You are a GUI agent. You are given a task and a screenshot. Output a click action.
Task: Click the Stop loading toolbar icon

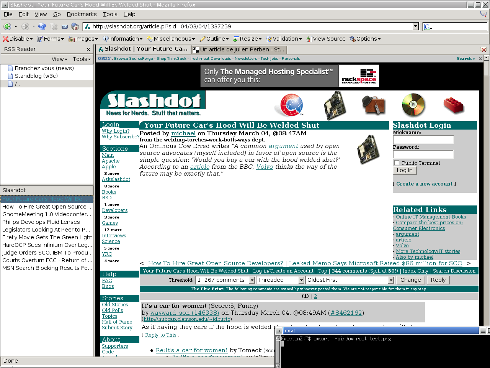point(54,26)
